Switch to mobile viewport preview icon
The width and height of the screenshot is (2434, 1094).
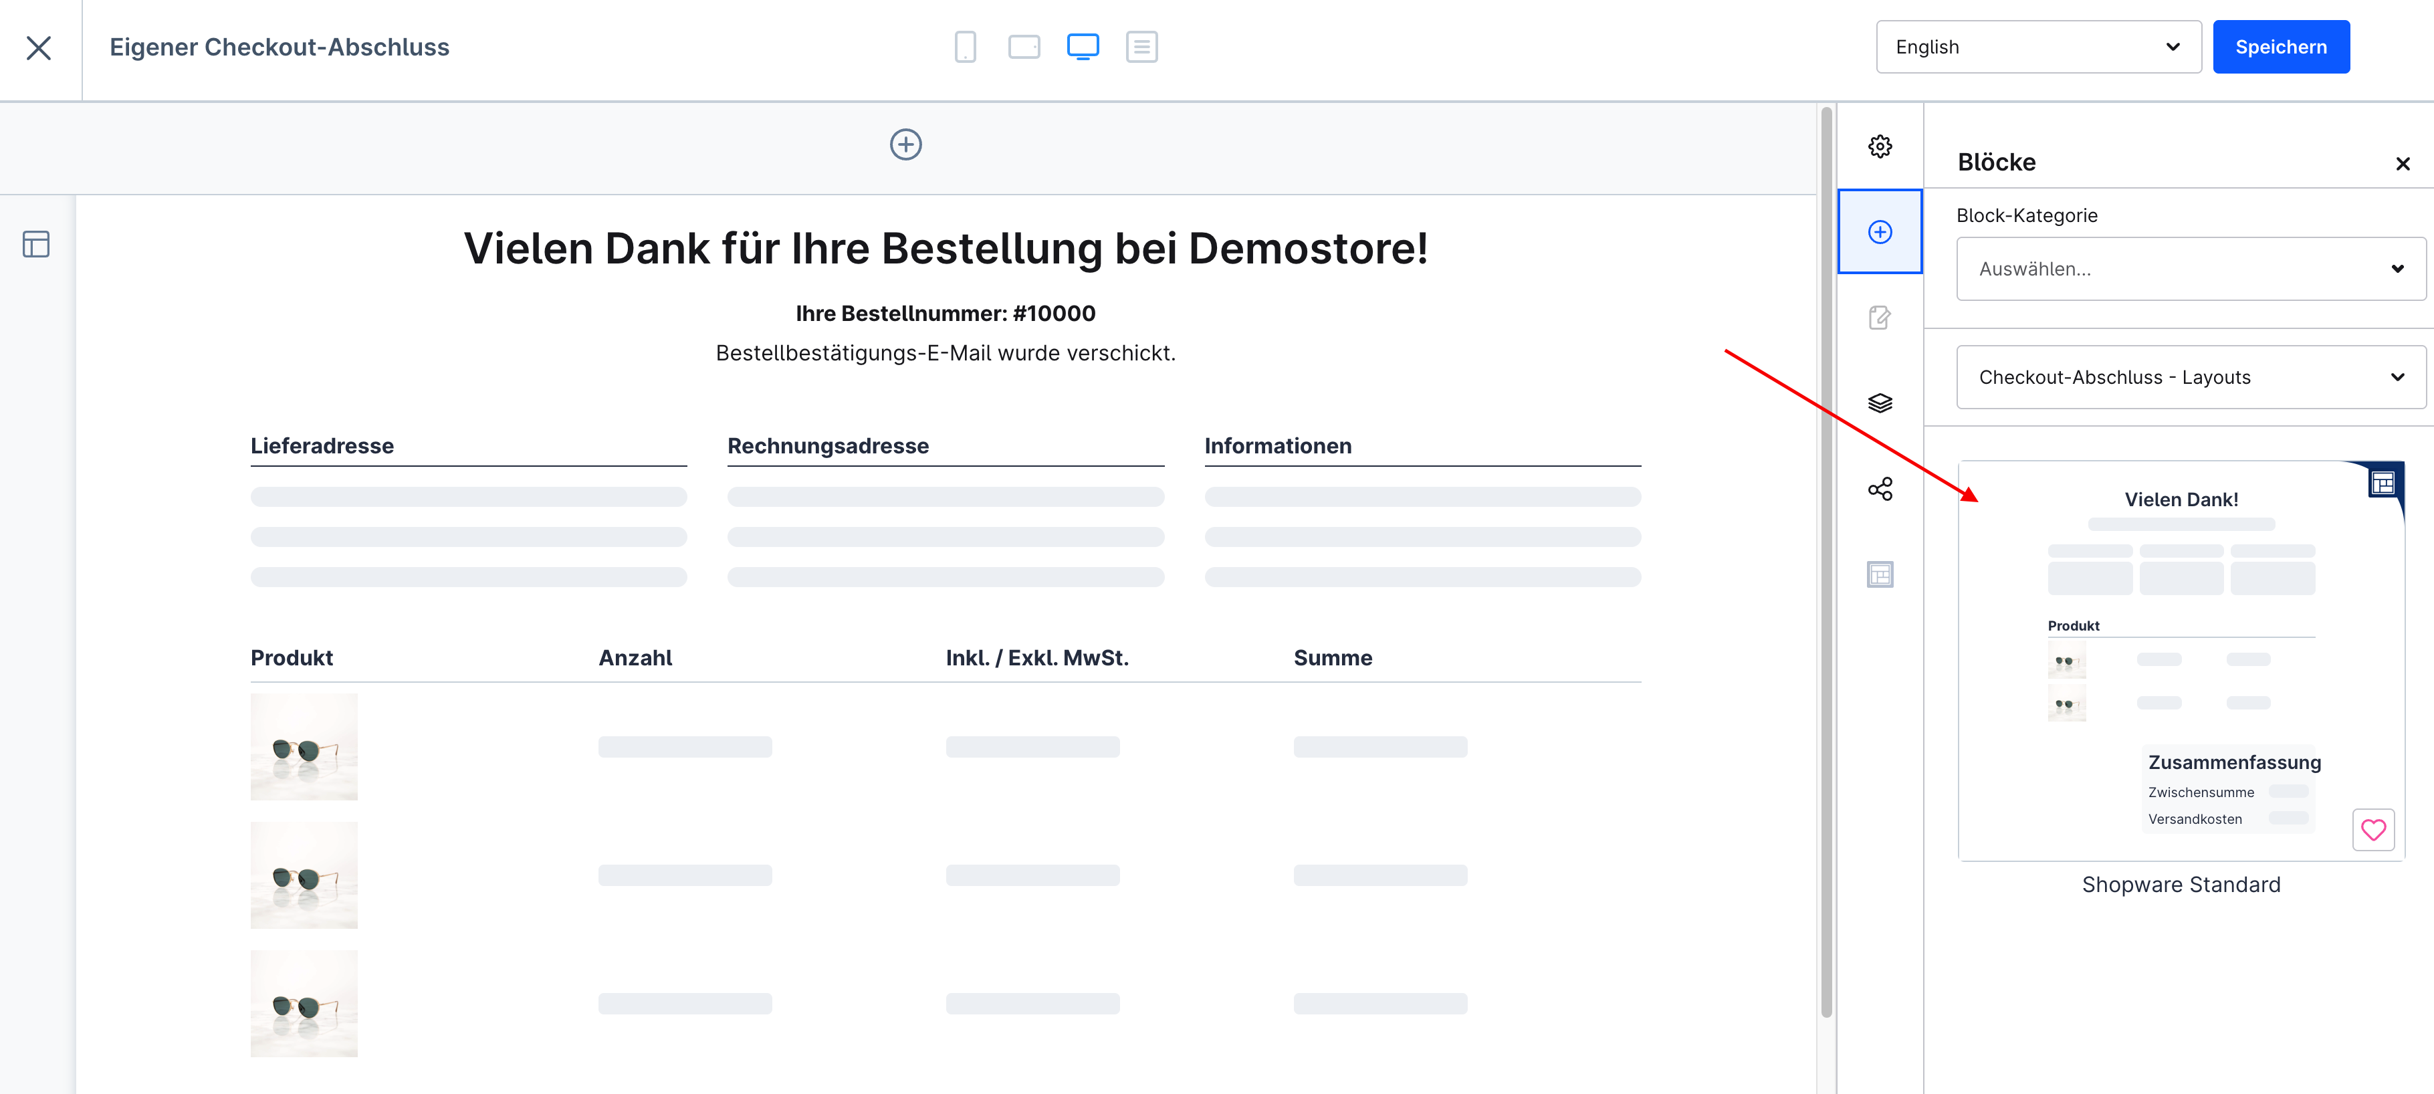[965, 46]
